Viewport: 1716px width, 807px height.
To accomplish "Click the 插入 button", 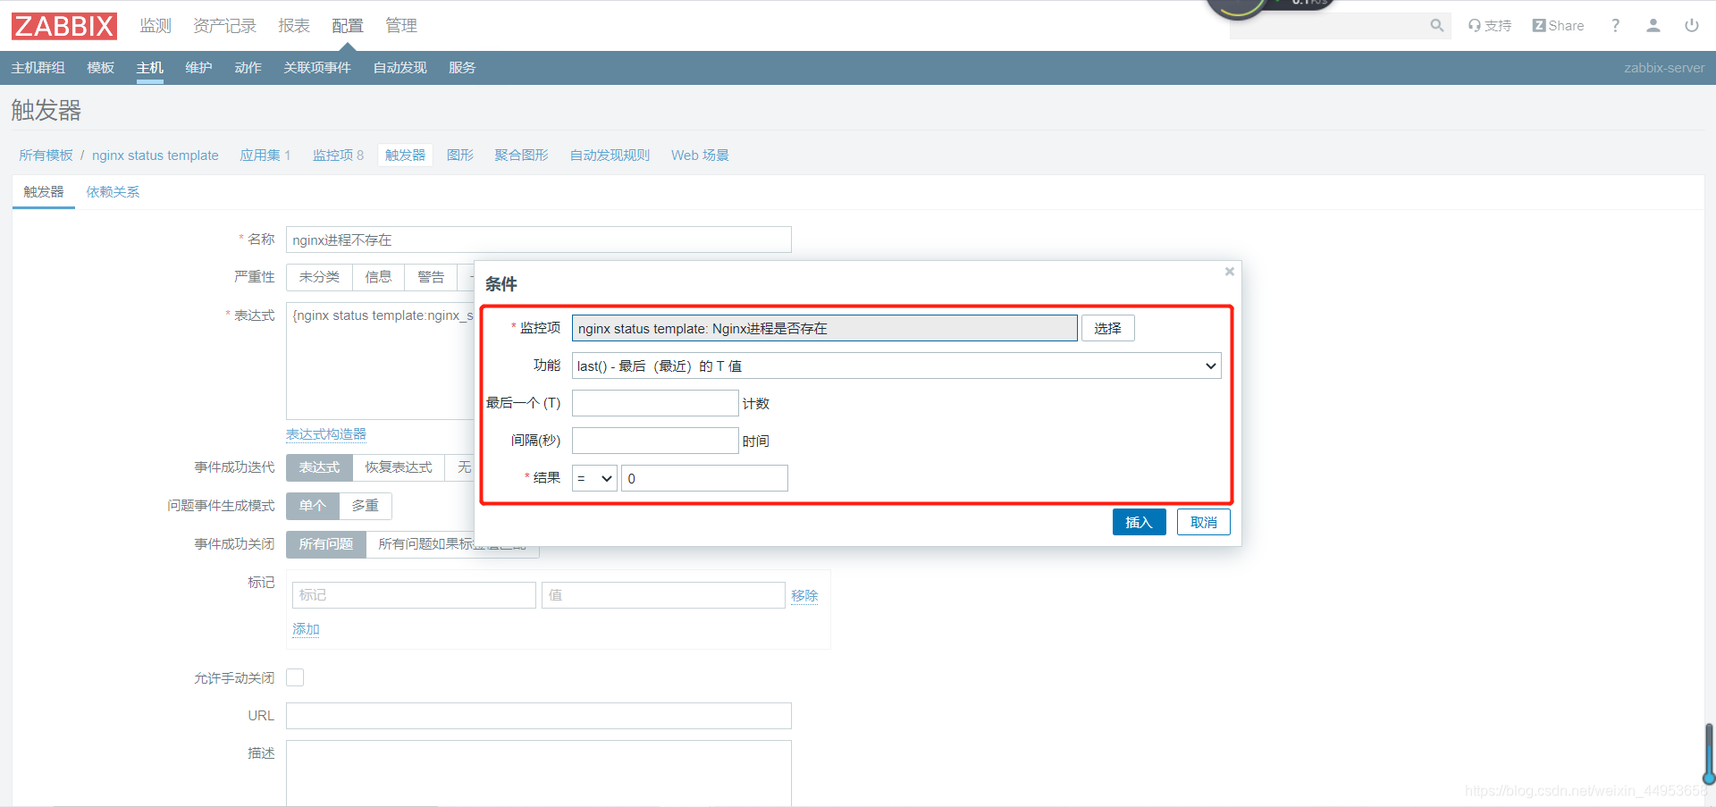I will (x=1140, y=522).
